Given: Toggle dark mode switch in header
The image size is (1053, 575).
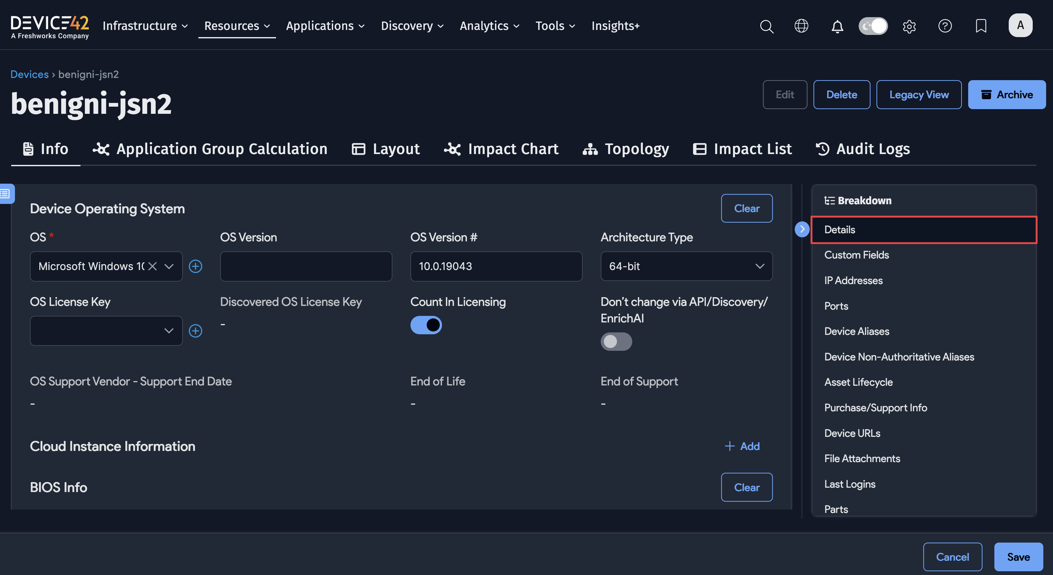Looking at the screenshot, I should (873, 26).
